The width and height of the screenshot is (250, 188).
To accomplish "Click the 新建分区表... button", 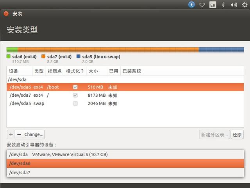I will pos(214,135).
